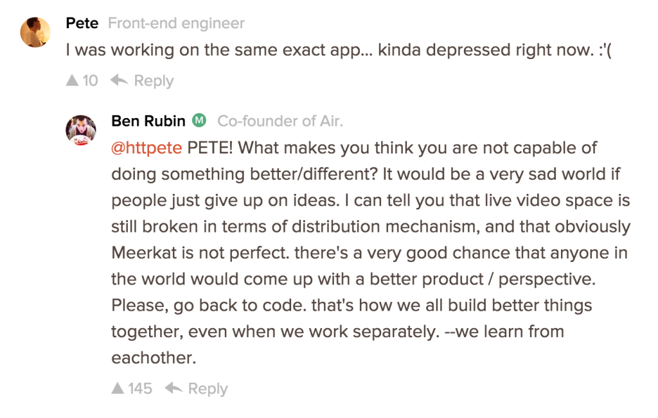Upvote Pete's comment with the triangle arrow
The width and height of the screenshot is (658, 418).
(x=73, y=80)
